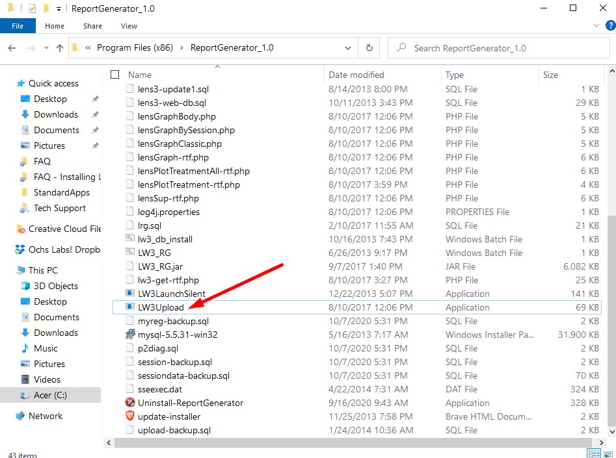Click the ReportGenerator_1.0 breadcrumb segment
The height and width of the screenshot is (458, 616).
coord(232,48)
